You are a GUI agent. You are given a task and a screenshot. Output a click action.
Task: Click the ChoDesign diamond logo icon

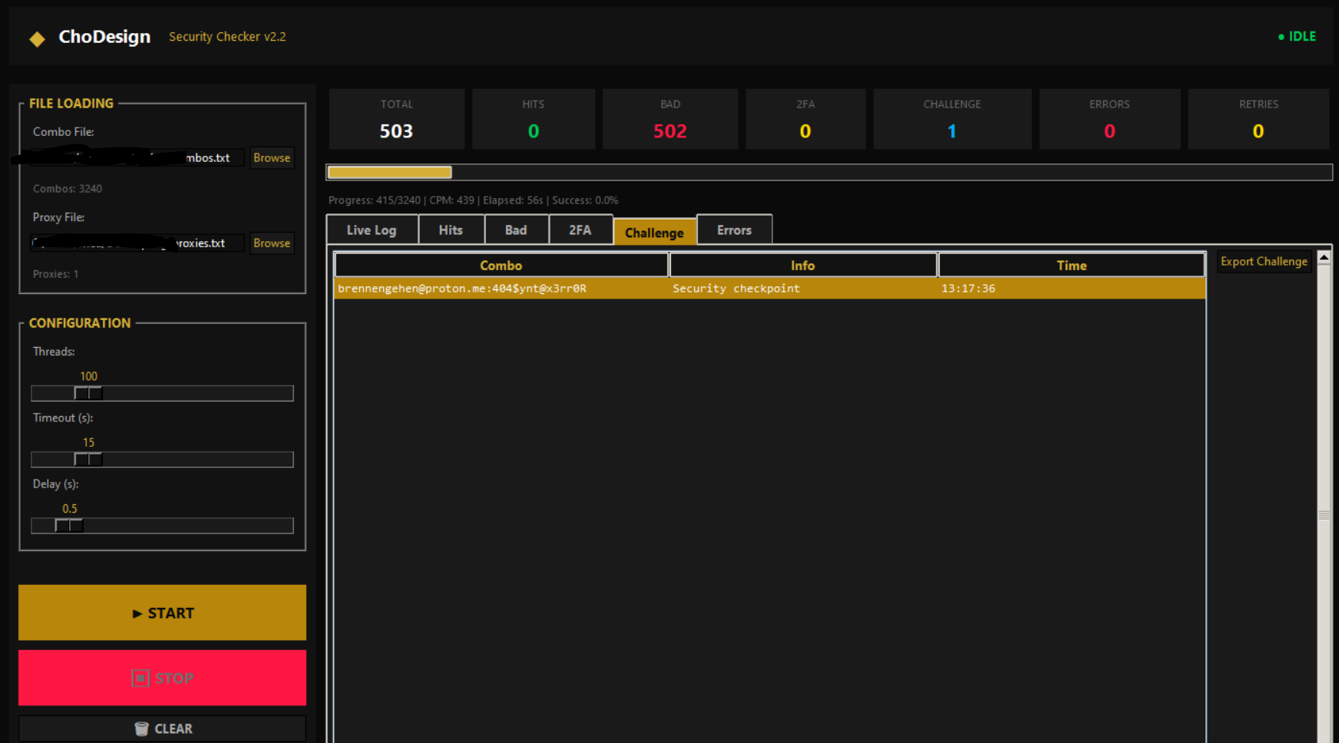pyautogui.click(x=37, y=38)
